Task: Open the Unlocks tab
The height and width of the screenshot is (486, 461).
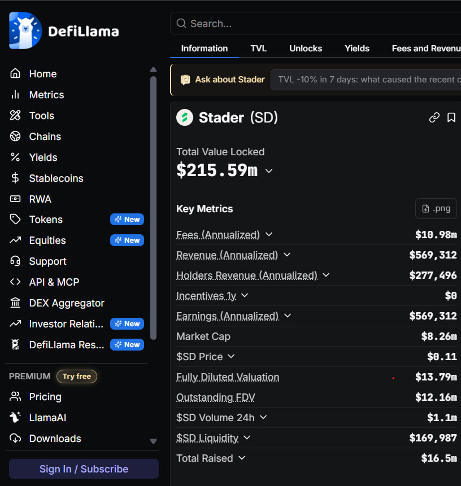Action: point(306,49)
